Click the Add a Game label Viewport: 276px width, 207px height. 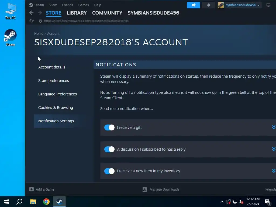click(45, 189)
